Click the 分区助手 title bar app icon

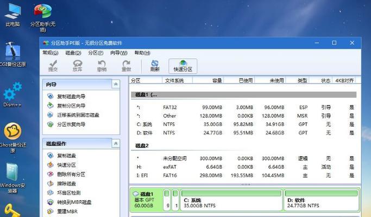[x=46, y=43]
